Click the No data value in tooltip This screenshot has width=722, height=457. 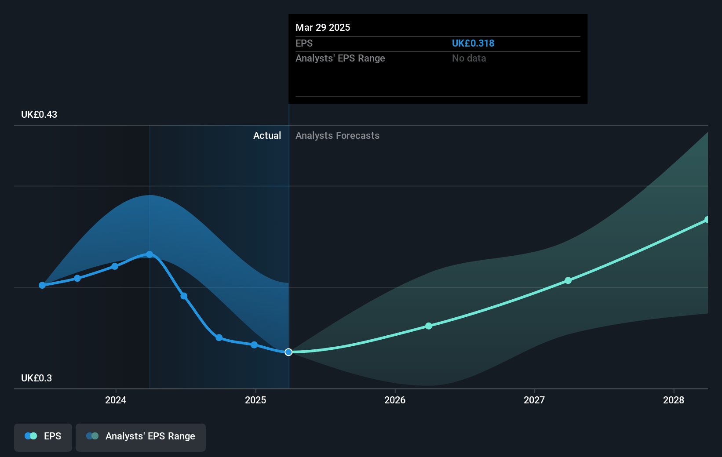(x=469, y=58)
